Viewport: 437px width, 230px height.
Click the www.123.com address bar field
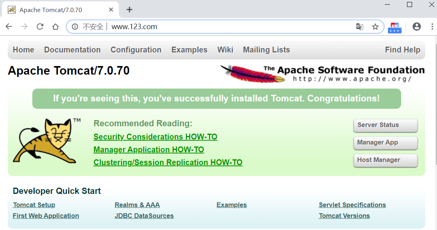[x=225, y=27]
